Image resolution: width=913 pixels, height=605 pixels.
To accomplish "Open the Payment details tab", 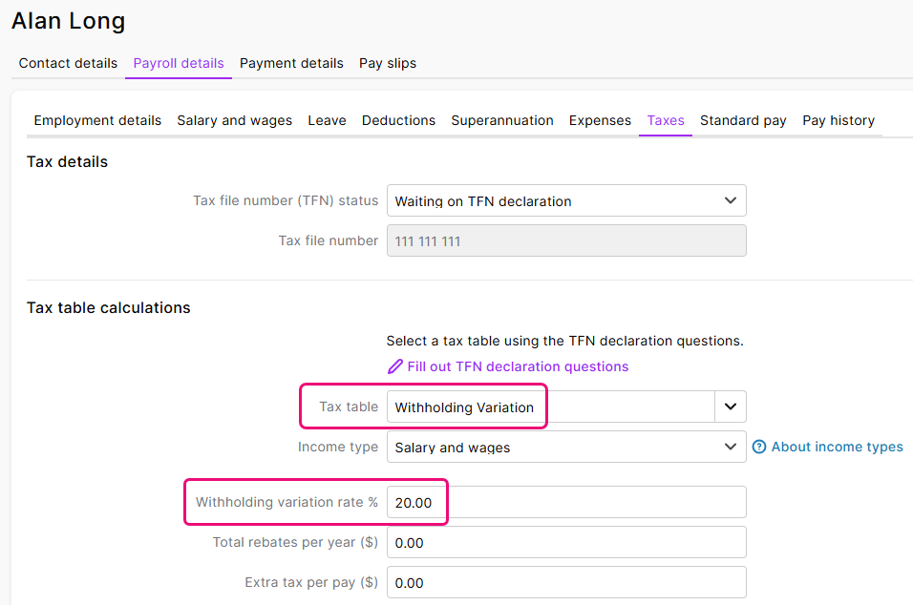I will (291, 63).
